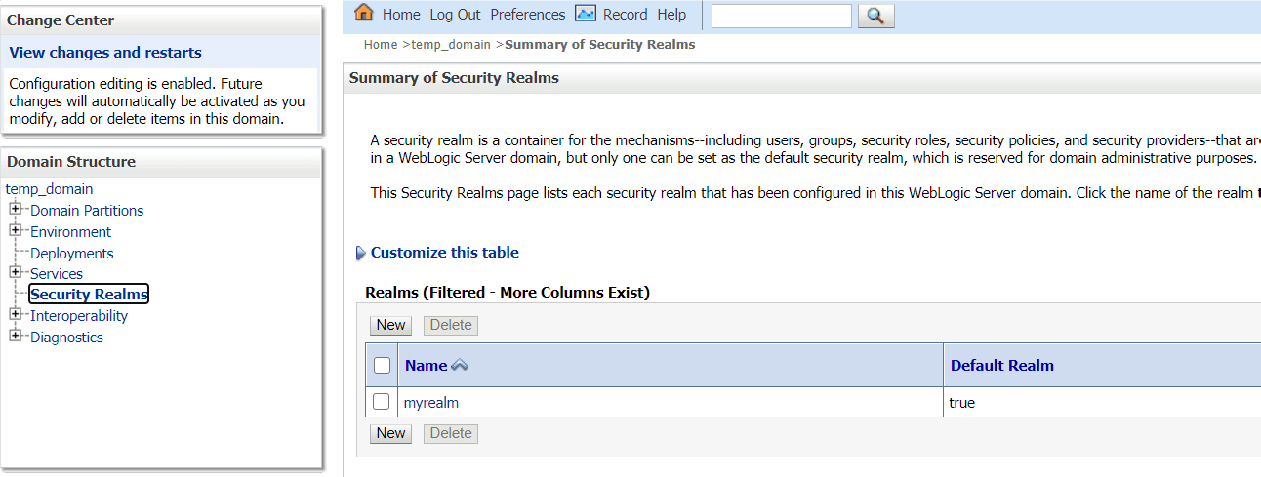1261x477 pixels.
Task: Focus the search text field in the toolbar
Action: point(781,16)
